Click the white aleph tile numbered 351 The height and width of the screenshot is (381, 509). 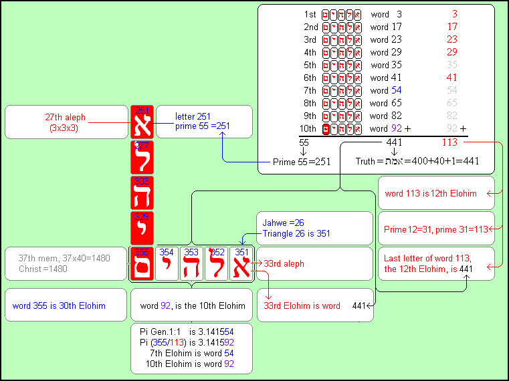(x=241, y=263)
